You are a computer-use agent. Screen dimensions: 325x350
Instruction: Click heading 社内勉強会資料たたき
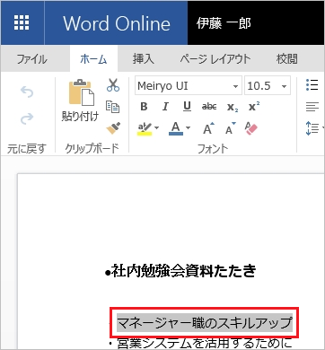(x=183, y=271)
